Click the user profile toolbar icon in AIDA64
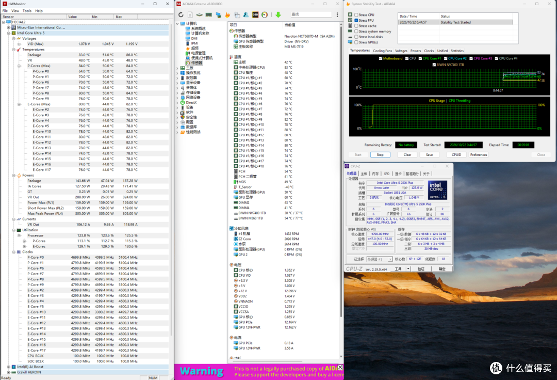Viewport: 557px width, 380px height. tap(246, 14)
